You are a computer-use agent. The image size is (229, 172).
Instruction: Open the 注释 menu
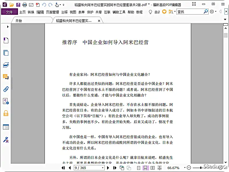64,12
